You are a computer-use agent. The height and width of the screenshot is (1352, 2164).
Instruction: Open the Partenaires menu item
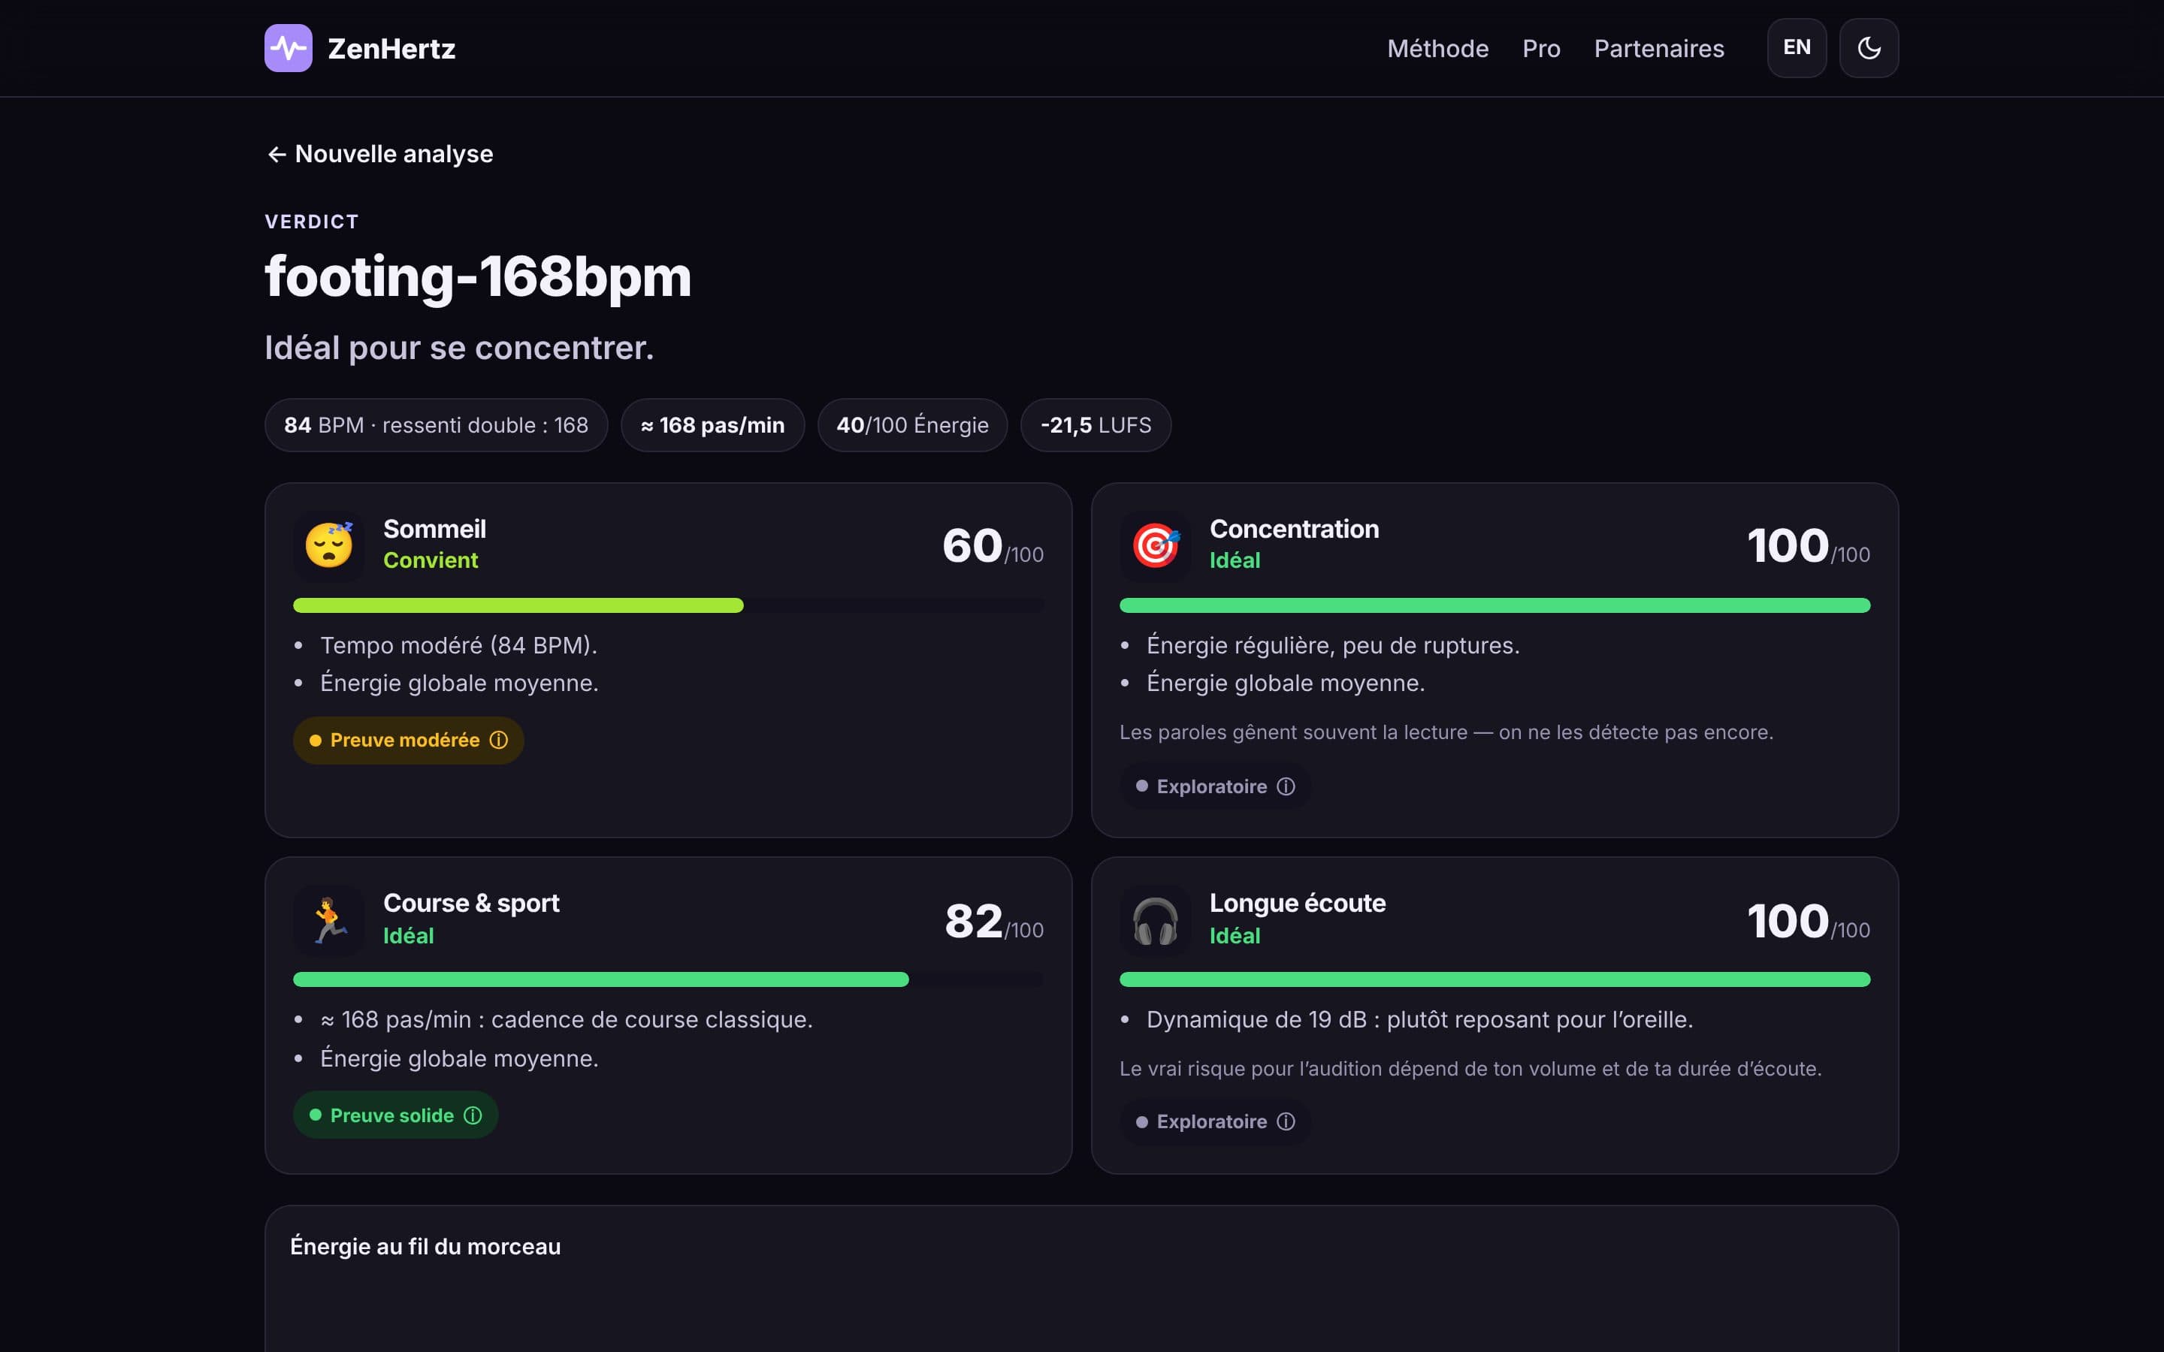[1659, 48]
